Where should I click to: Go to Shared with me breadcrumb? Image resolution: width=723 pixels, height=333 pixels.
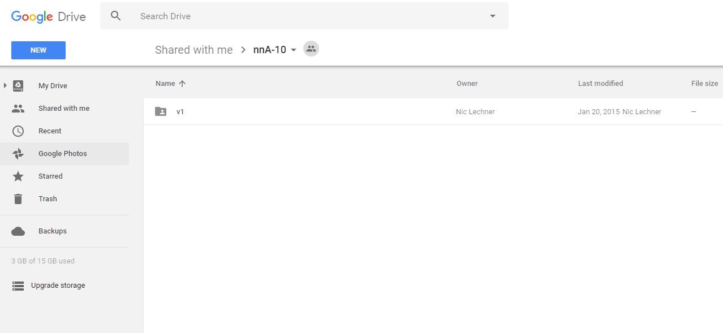(x=193, y=50)
